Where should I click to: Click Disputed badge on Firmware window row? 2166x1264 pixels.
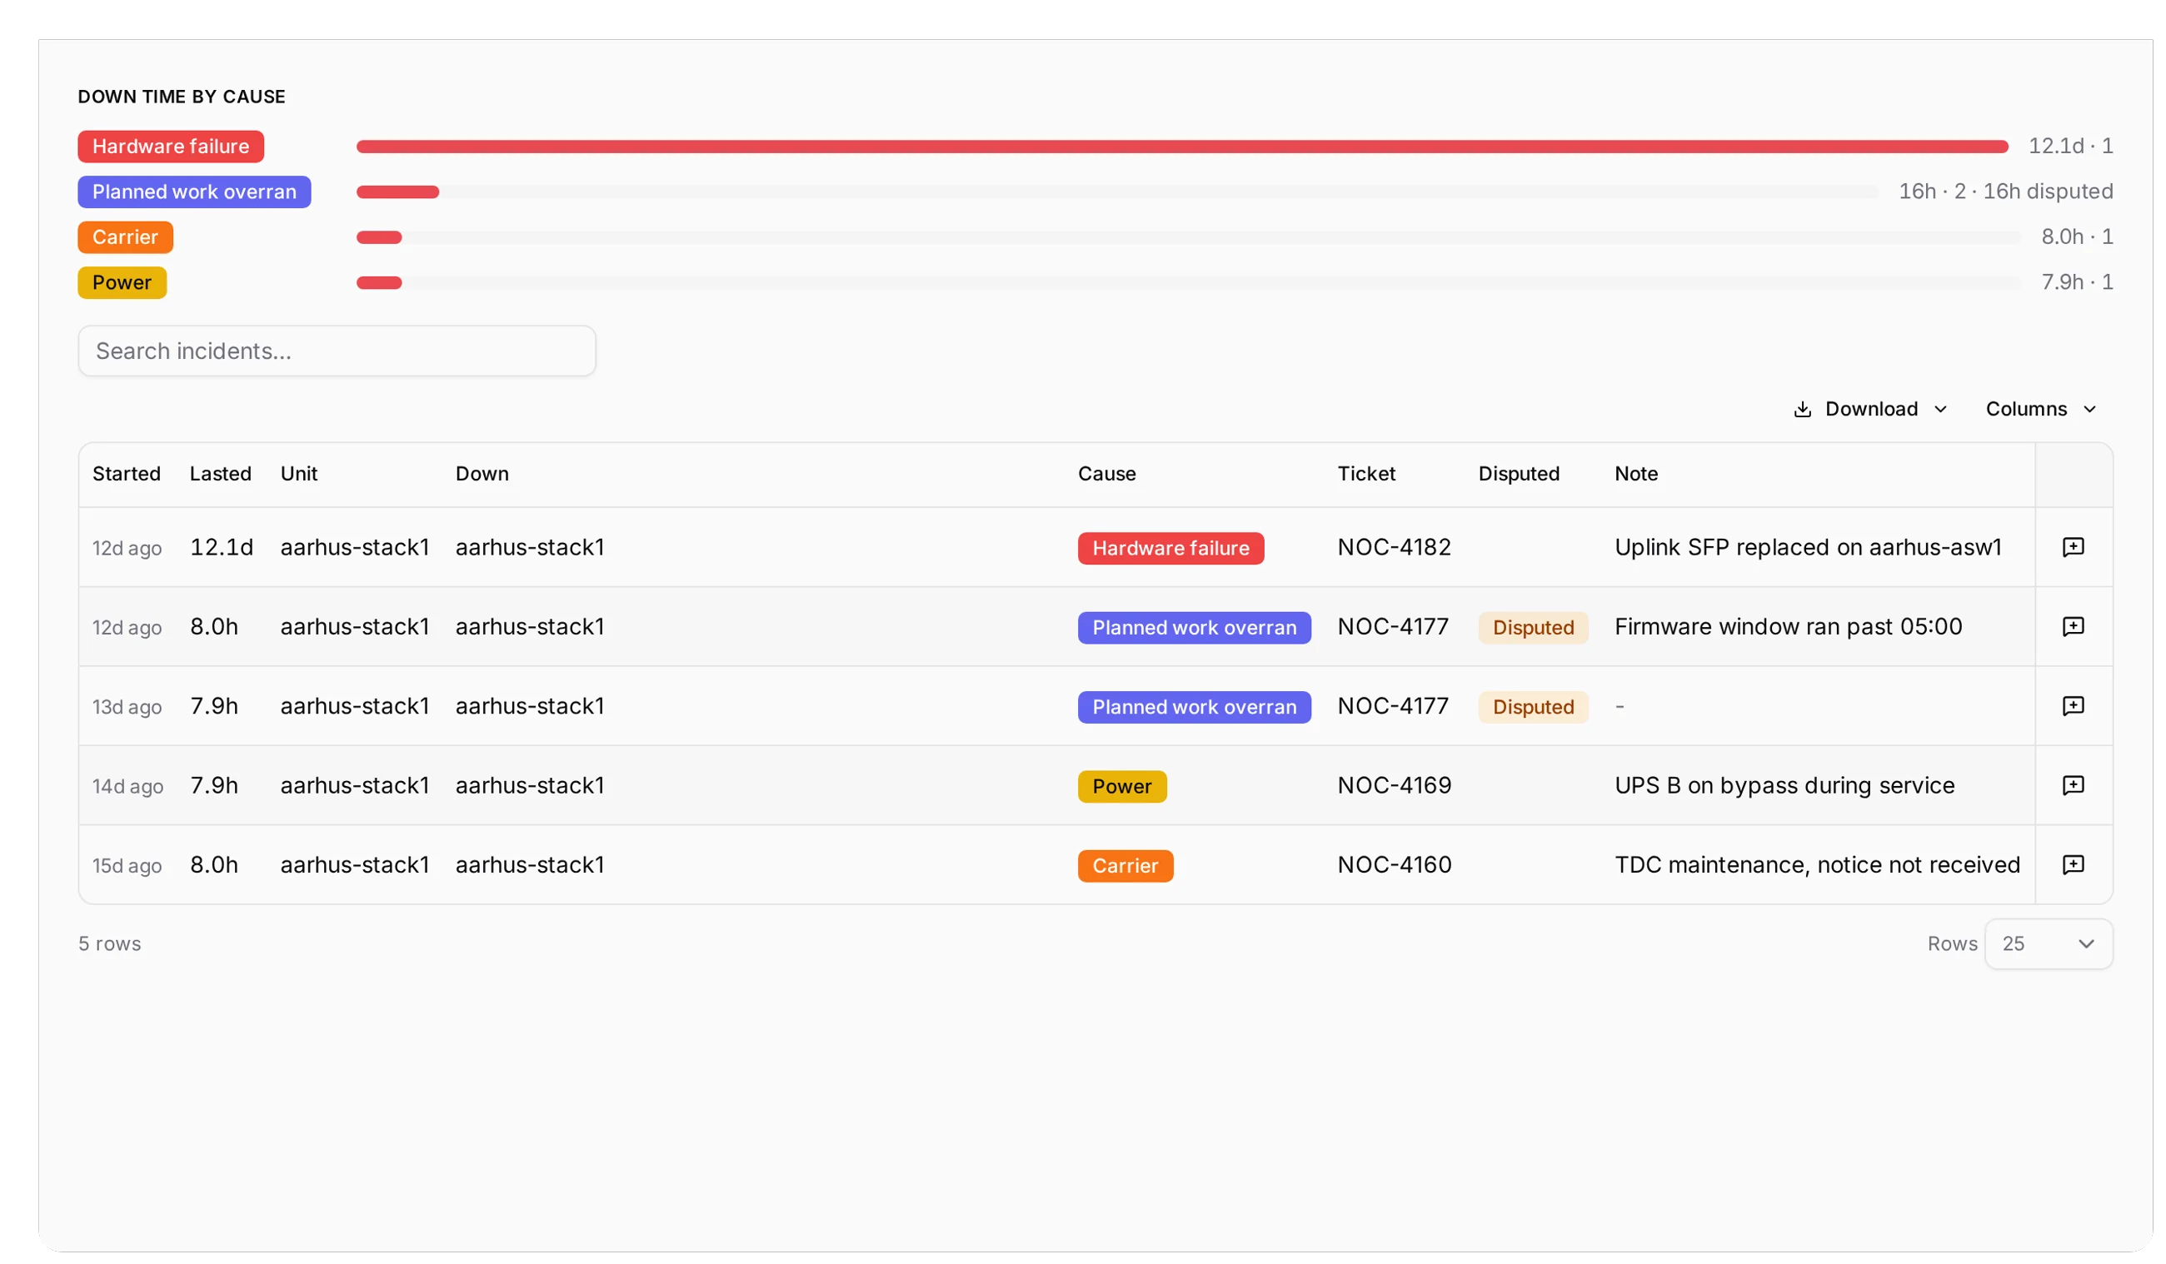click(1534, 627)
